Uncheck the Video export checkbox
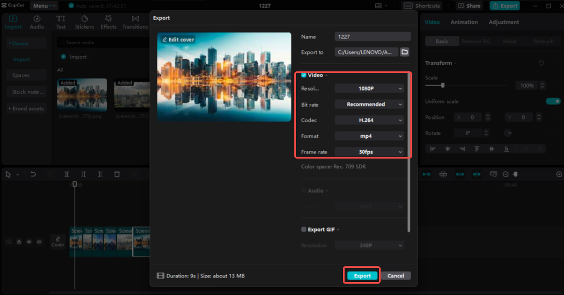 (x=304, y=75)
